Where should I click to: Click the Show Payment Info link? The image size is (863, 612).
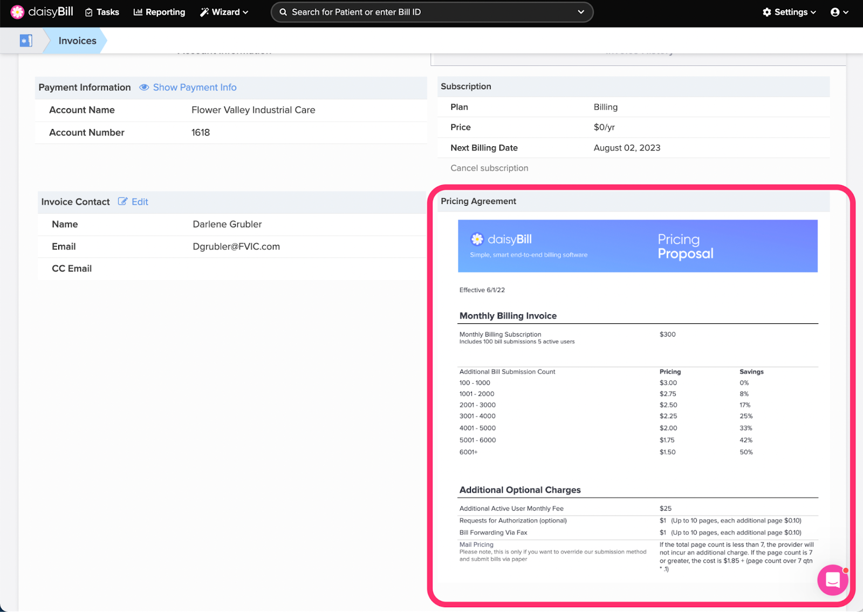195,87
